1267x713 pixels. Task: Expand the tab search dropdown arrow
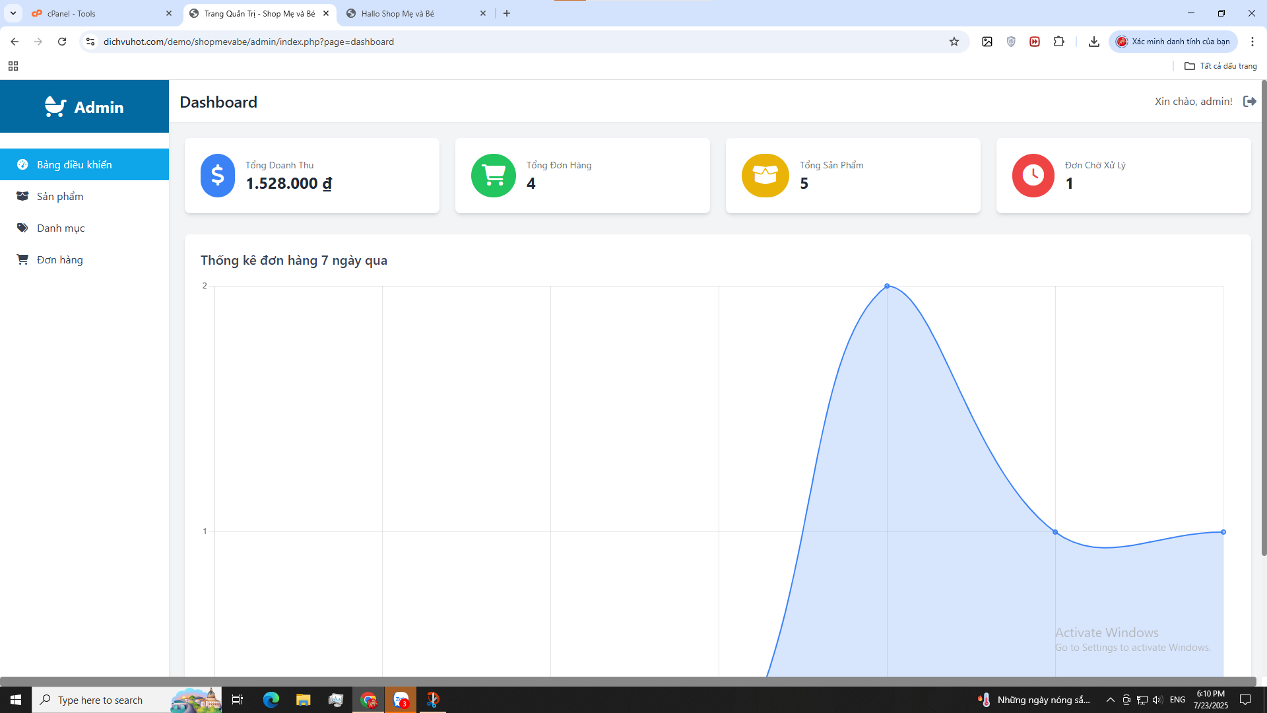tap(13, 13)
